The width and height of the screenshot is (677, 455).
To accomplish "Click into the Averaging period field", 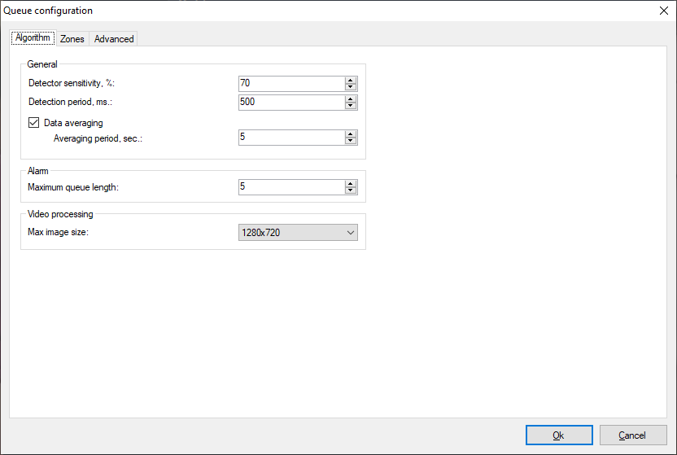I will pyautogui.click(x=290, y=138).
